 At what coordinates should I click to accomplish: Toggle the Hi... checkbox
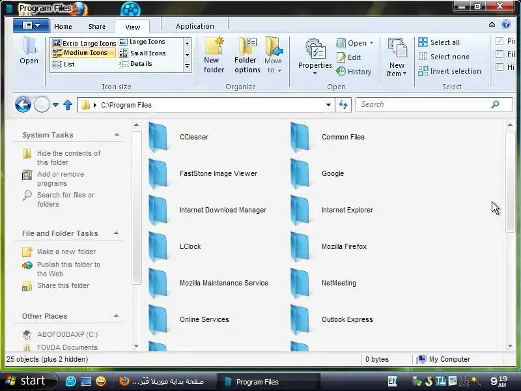(499, 67)
